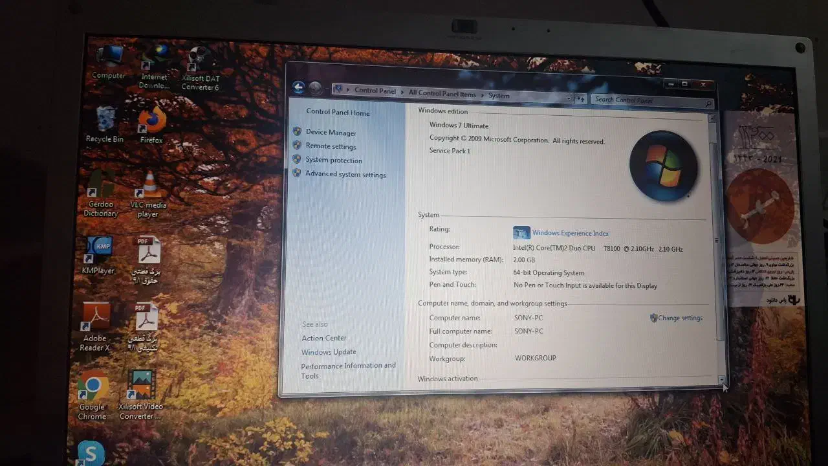The height and width of the screenshot is (466, 828).
Task: Click the Google Chrome desktop shortcut
Action: pos(93,388)
